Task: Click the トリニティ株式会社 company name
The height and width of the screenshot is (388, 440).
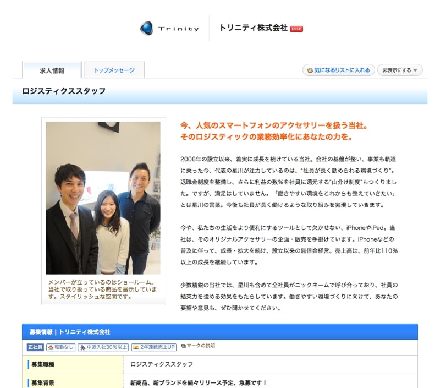Action: click(253, 28)
